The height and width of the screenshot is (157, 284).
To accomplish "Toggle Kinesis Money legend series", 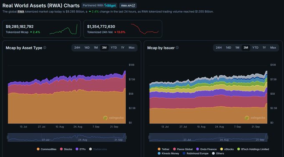I will coord(168,154).
